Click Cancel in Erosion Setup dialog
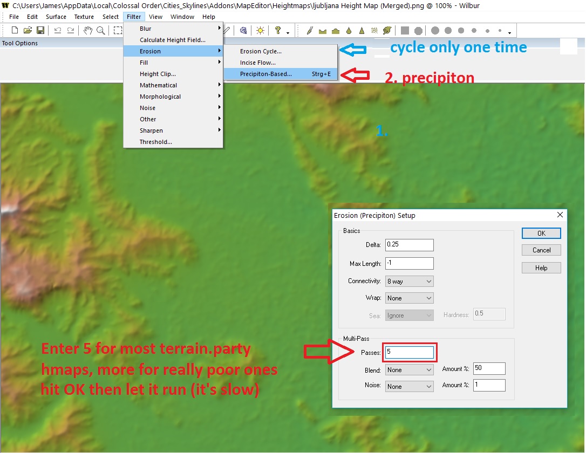Viewport: 586px width, 453px height. tap(541, 250)
